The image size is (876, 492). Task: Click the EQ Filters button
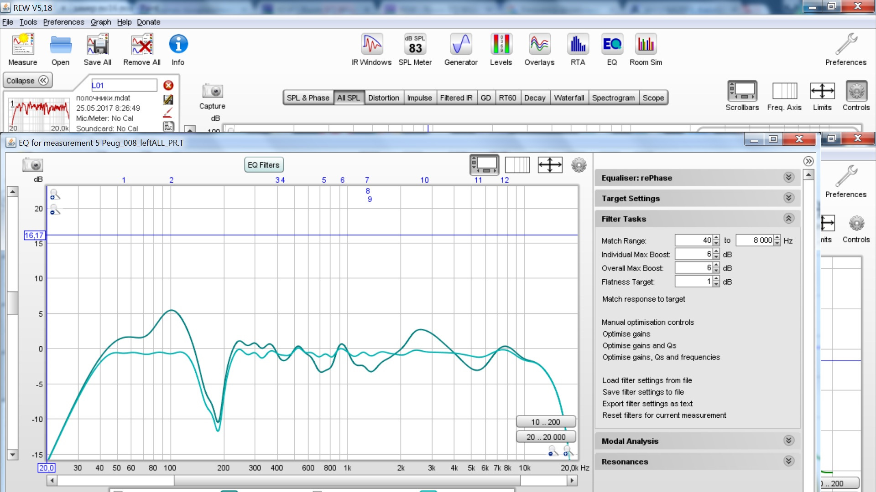264,165
